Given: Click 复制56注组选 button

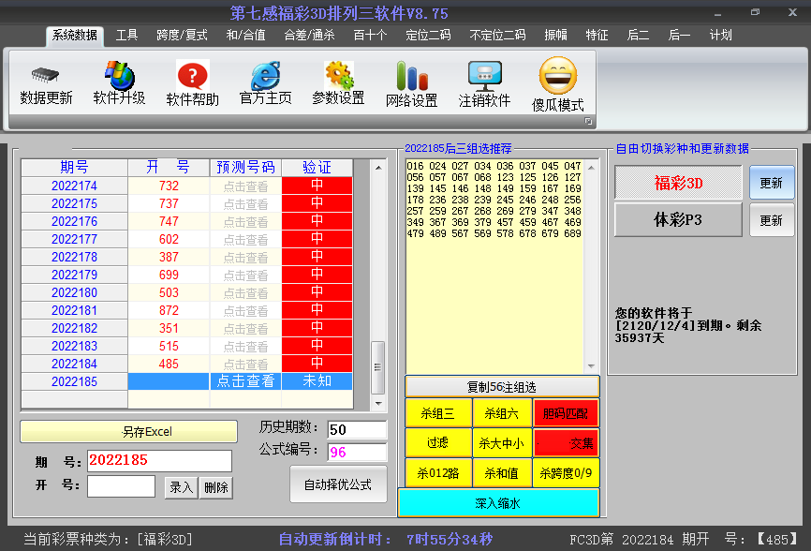Looking at the screenshot, I should pyautogui.click(x=502, y=386).
